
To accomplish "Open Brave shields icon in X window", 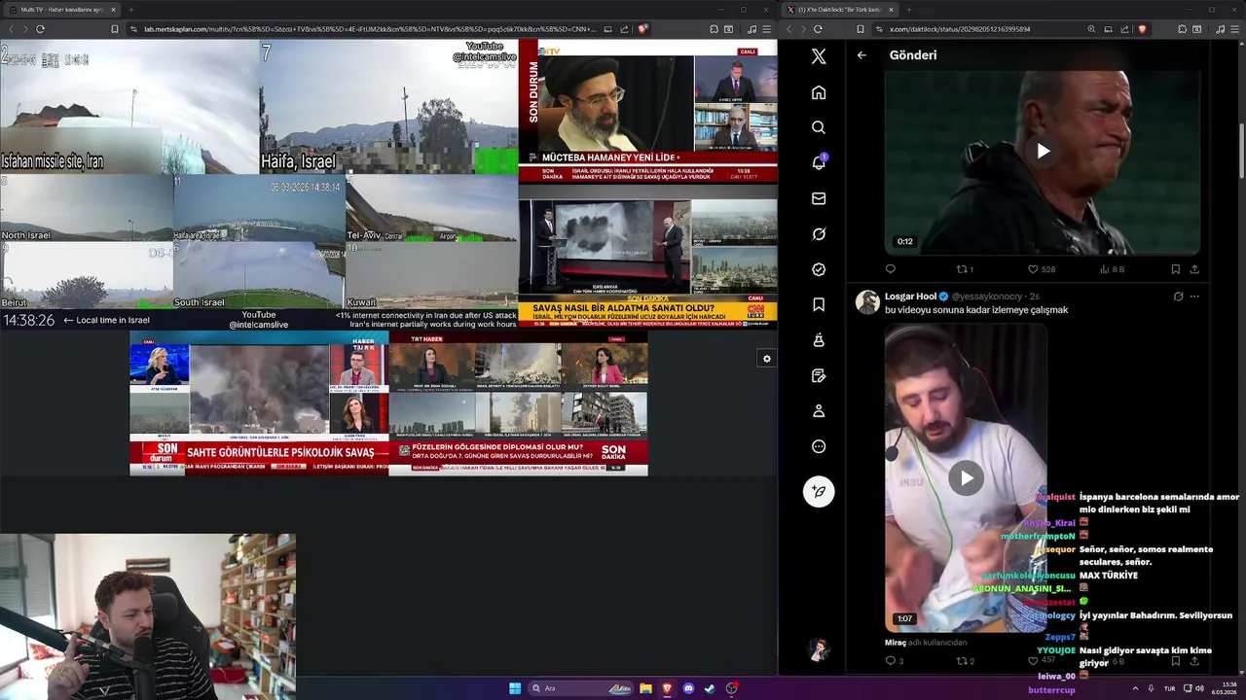I will coord(1143,29).
